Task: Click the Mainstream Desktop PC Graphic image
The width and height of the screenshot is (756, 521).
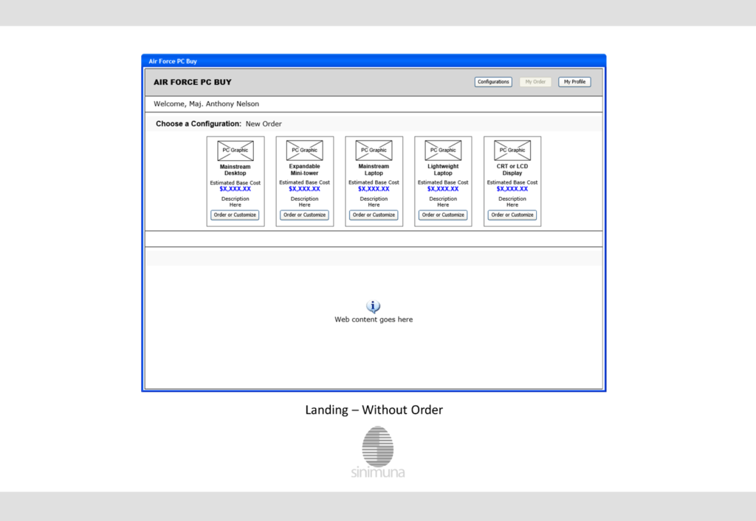Action: 236,151
